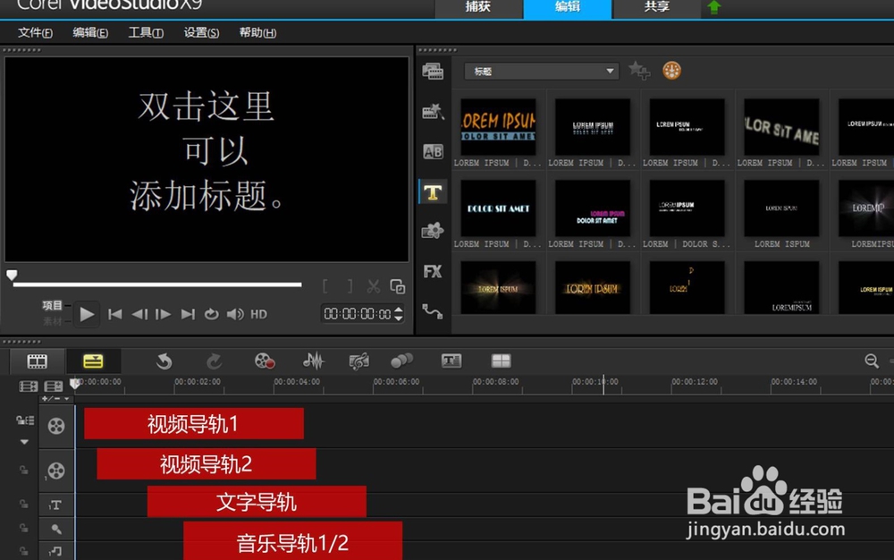
Task: Open the Path library icon
Action: 432,311
